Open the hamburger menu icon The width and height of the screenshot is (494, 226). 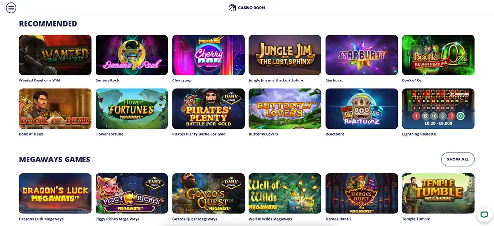point(11,7)
